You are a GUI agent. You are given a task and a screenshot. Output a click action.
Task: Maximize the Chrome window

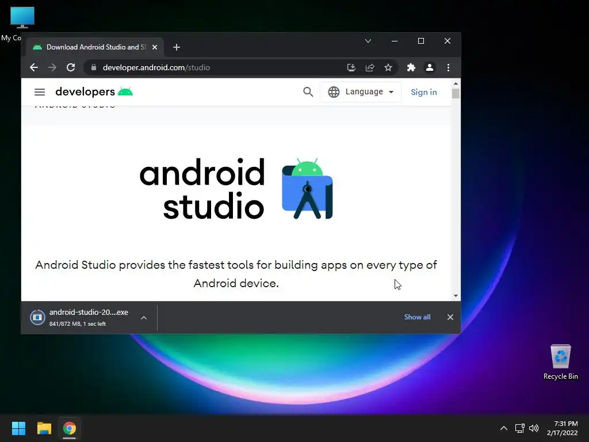click(x=421, y=41)
